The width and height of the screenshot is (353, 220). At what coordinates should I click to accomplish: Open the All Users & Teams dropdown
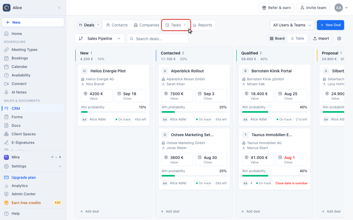(x=292, y=25)
